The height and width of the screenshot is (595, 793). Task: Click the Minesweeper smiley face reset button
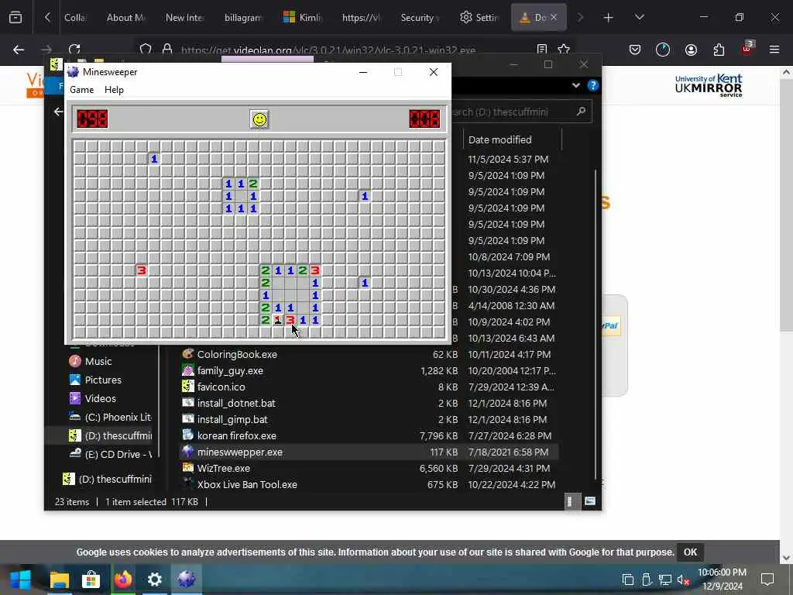tap(259, 119)
